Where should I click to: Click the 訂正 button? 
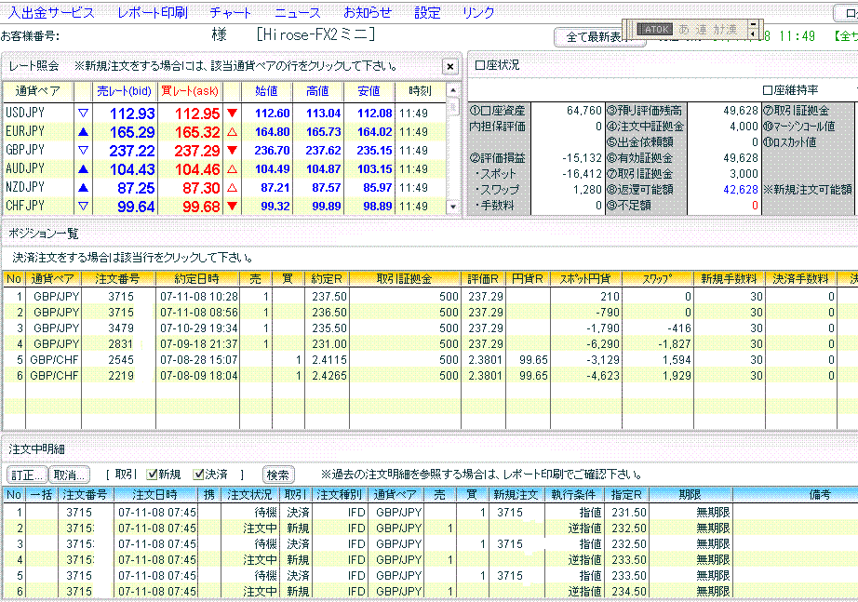pyautogui.click(x=27, y=475)
